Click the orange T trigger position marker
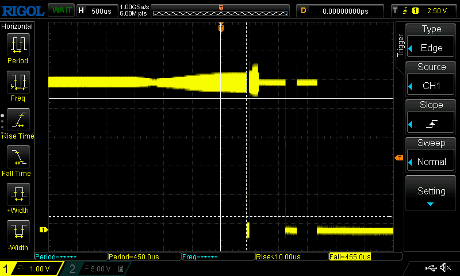 [x=221, y=28]
